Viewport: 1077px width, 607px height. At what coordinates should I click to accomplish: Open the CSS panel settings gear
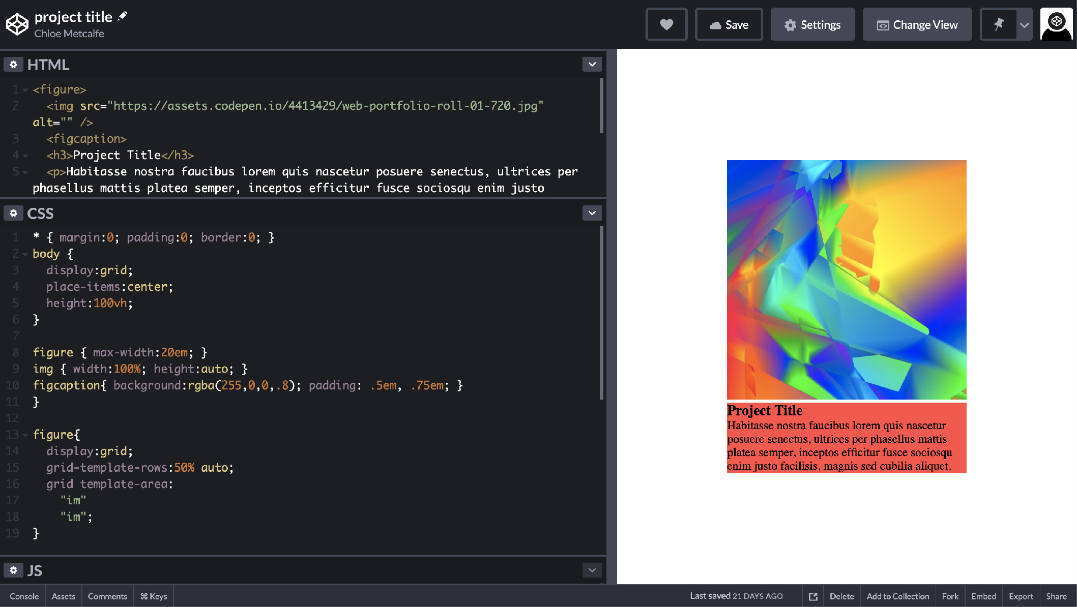click(x=13, y=213)
